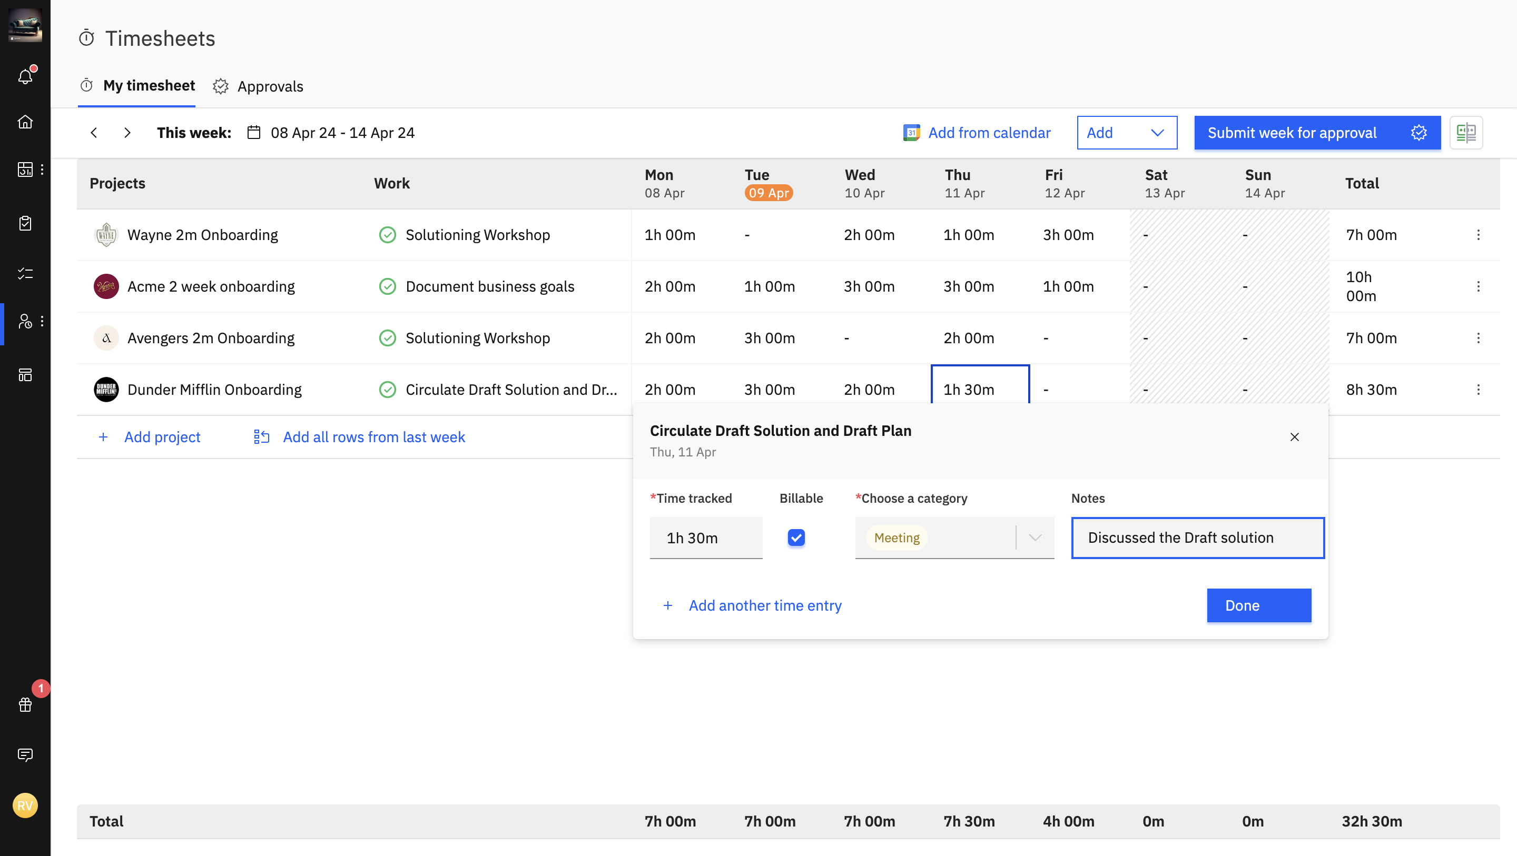Open chat feedback icon in sidebar

[25, 755]
